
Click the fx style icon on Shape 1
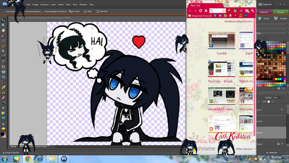coord(282,144)
